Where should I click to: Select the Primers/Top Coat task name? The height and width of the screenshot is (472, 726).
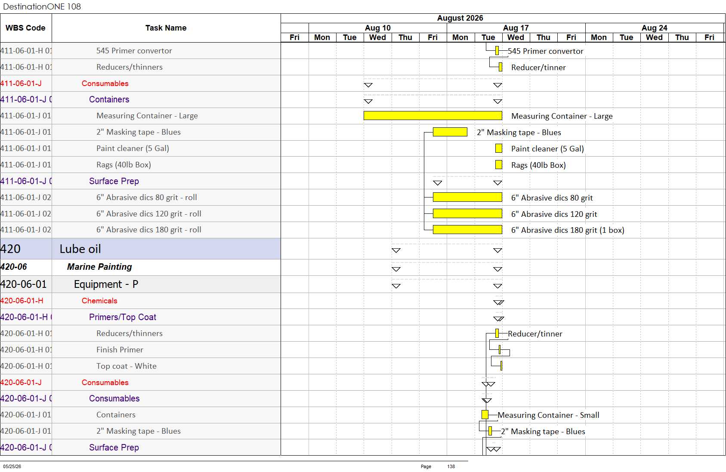(123, 317)
